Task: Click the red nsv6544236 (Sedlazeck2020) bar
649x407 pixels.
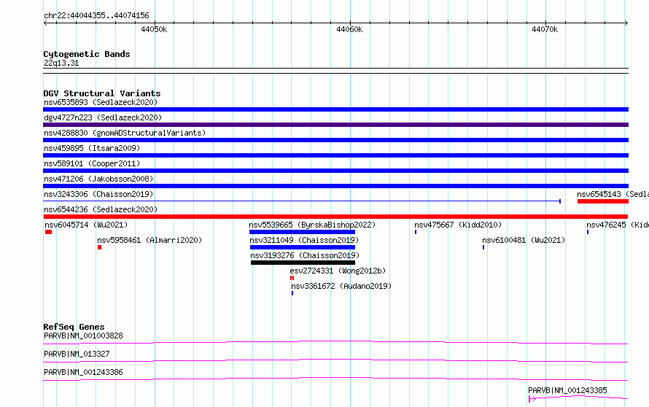Action: [x=335, y=217]
